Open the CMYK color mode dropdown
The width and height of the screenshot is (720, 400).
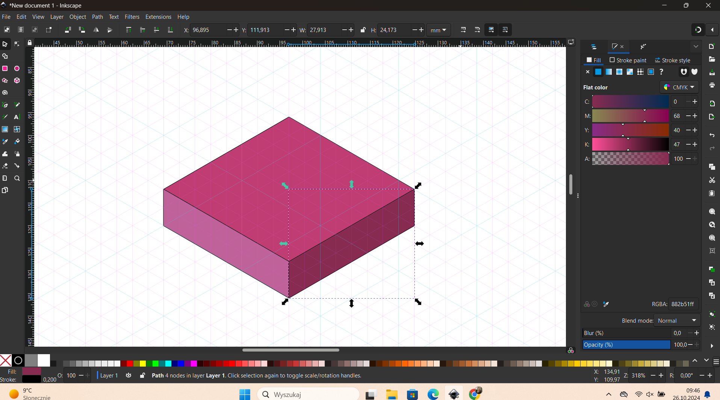679,87
